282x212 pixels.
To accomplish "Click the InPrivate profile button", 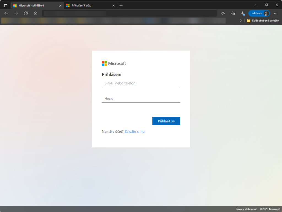I will (x=259, y=13).
